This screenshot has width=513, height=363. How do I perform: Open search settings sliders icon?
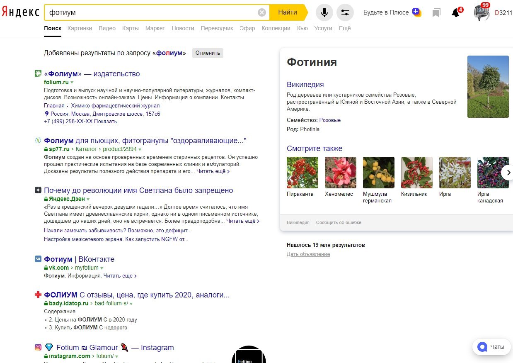(345, 12)
